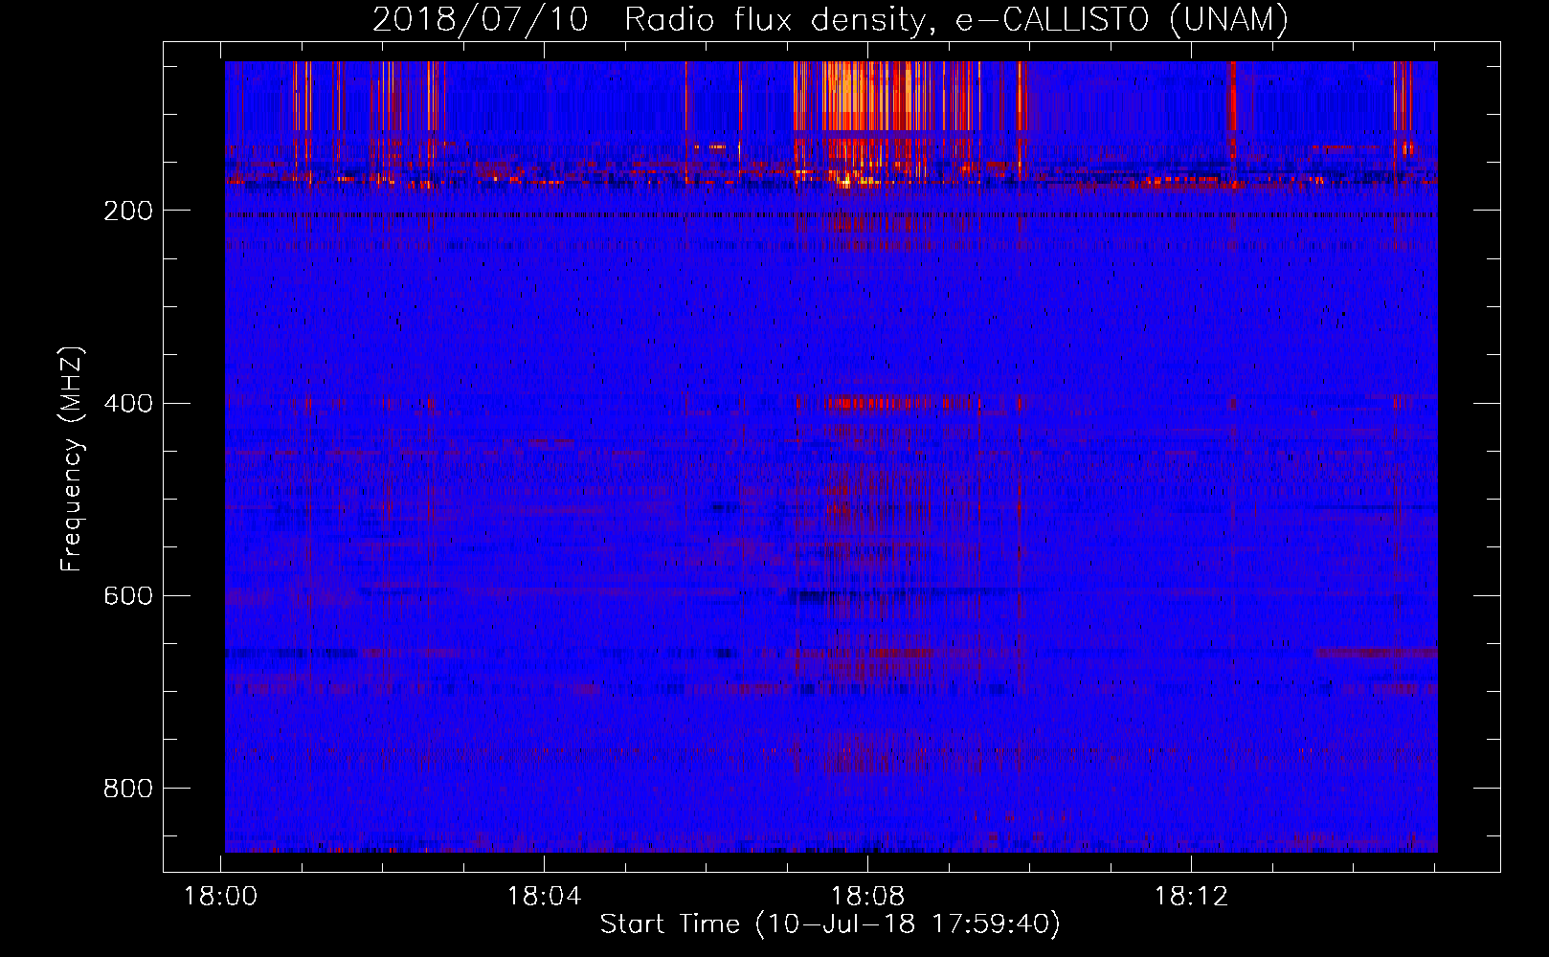The height and width of the screenshot is (957, 1549).
Task: Click the '18:08' time tick label
Action: pos(868,897)
